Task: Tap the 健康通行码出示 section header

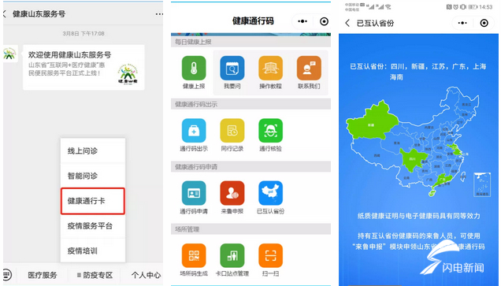Action: pyautogui.click(x=250, y=104)
